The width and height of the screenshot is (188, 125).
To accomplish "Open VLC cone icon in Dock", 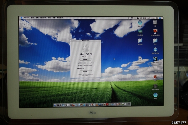I will [x=97, y=105].
